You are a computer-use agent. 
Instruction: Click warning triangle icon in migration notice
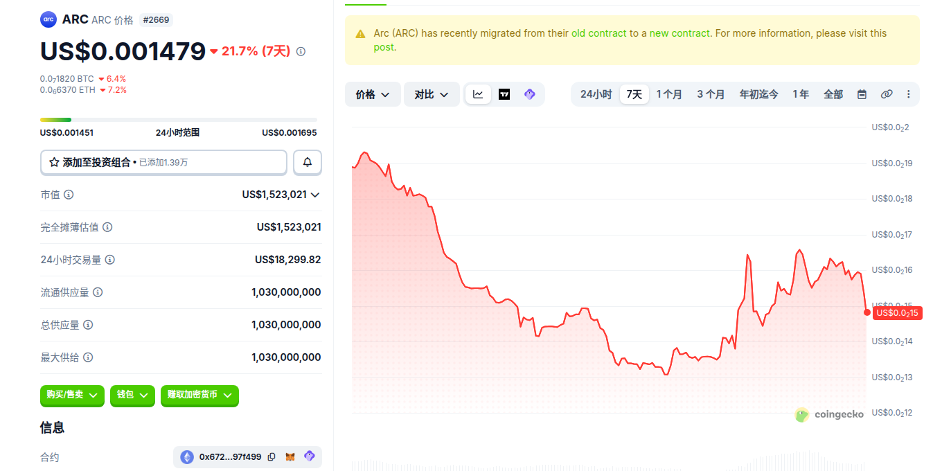pos(360,33)
